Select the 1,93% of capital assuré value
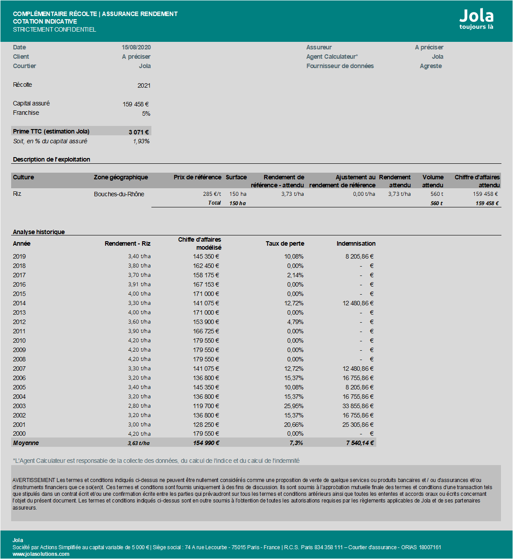The width and height of the screenshot is (513, 559). click(x=141, y=141)
